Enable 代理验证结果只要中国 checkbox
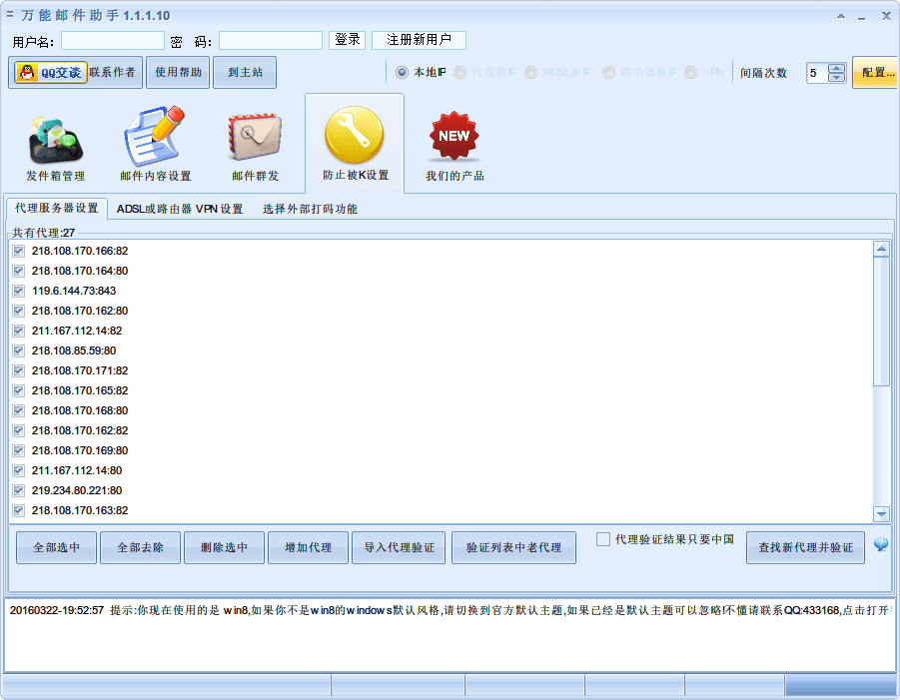900x700 pixels. click(603, 539)
